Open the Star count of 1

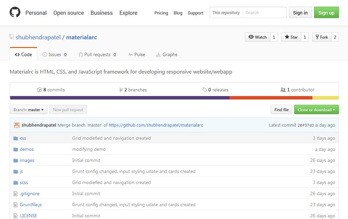(305, 37)
